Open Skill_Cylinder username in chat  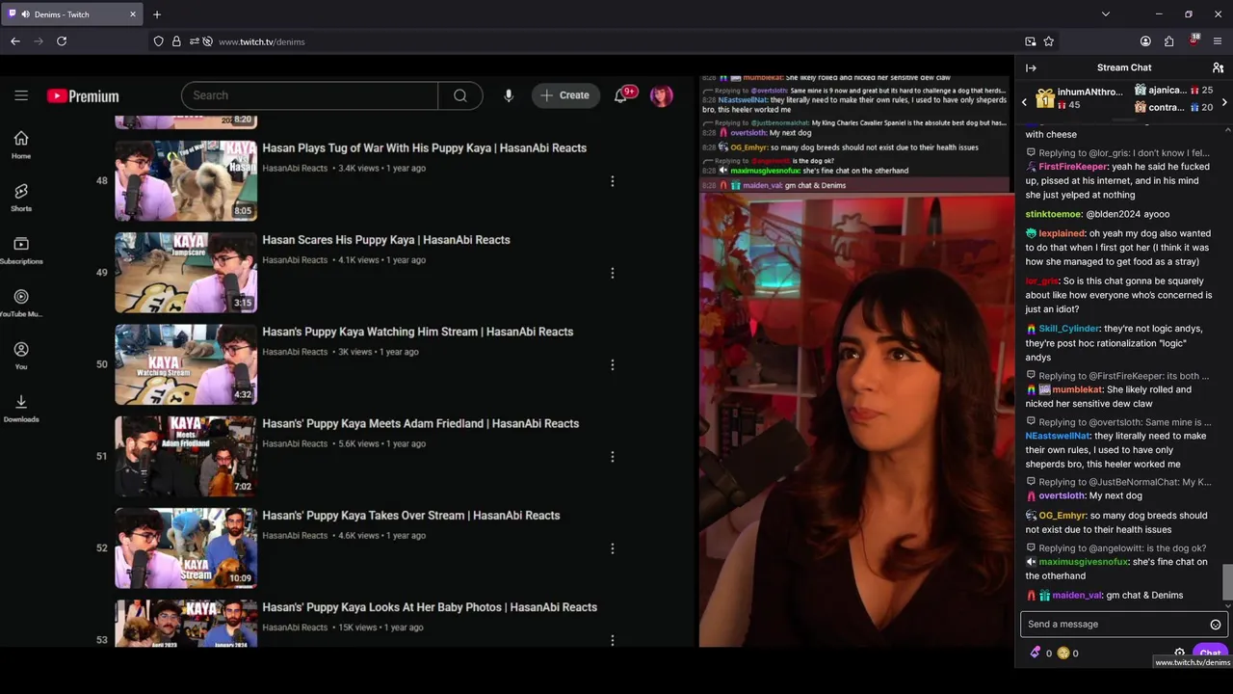point(1069,329)
